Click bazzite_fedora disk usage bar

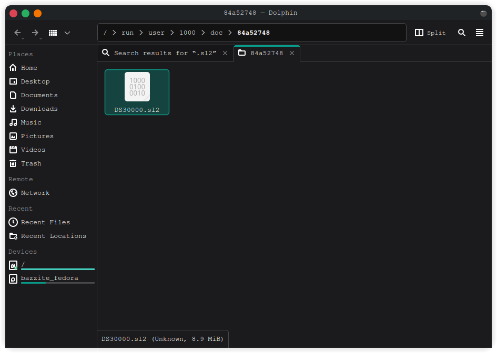tap(58, 283)
